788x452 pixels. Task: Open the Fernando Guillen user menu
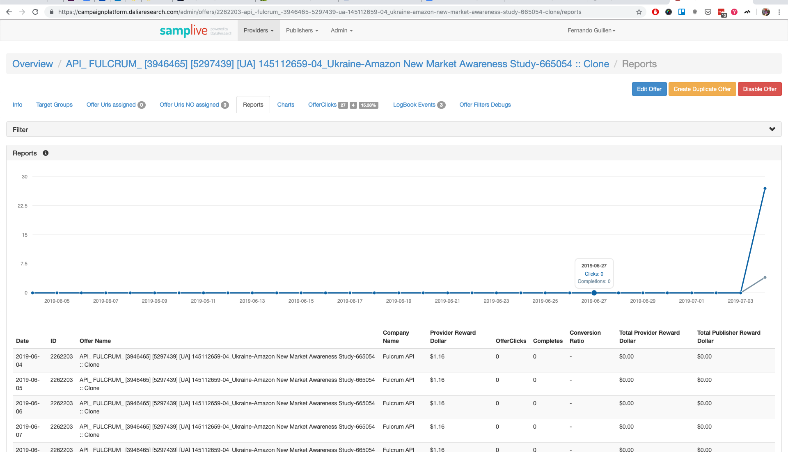tap(591, 30)
